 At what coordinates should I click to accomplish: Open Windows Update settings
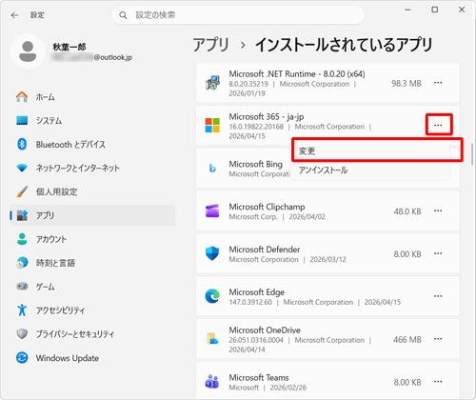[x=92, y=358]
